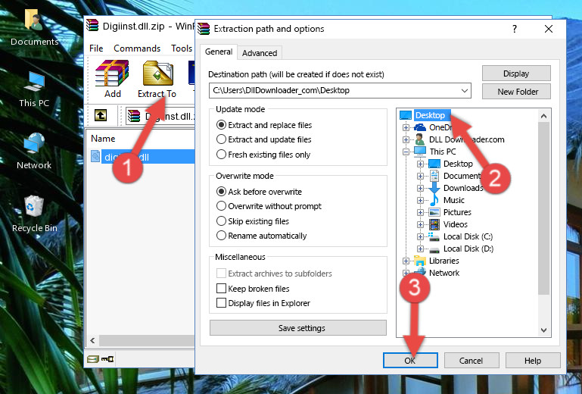
Task: Click the Music folder icon in tree
Action: tap(434, 200)
